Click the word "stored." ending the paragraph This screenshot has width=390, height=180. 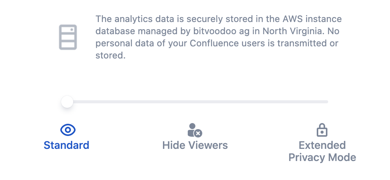pyautogui.click(x=110, y=55)
